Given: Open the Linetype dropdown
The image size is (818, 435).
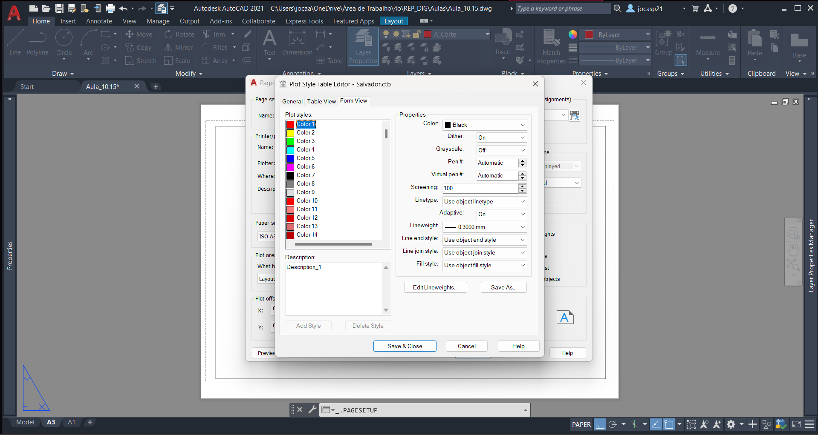Looking at the screenshot, I should (485, 201).
